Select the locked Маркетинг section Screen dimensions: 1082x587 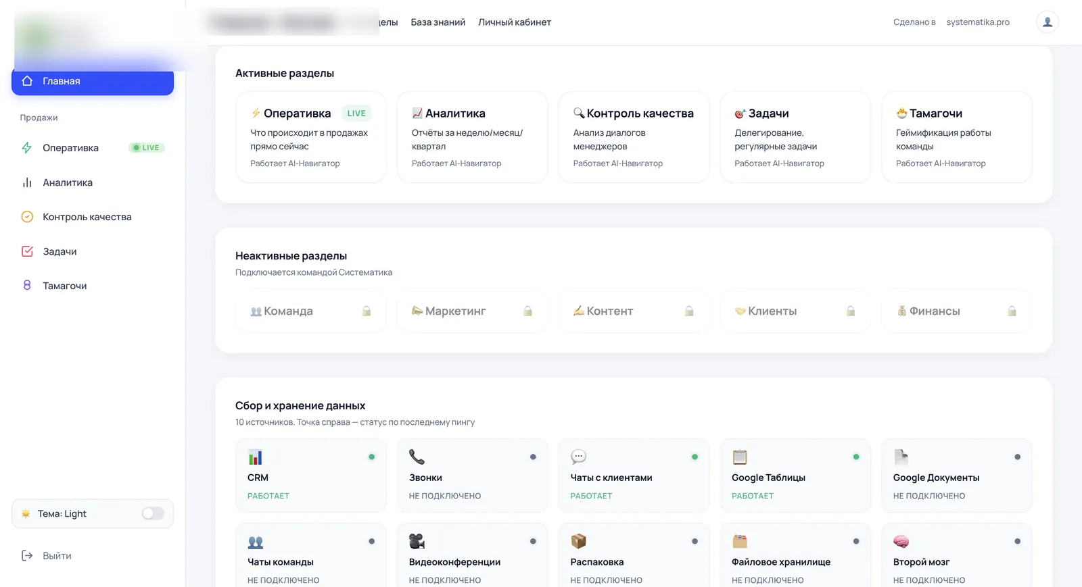(x=472, y=311)
